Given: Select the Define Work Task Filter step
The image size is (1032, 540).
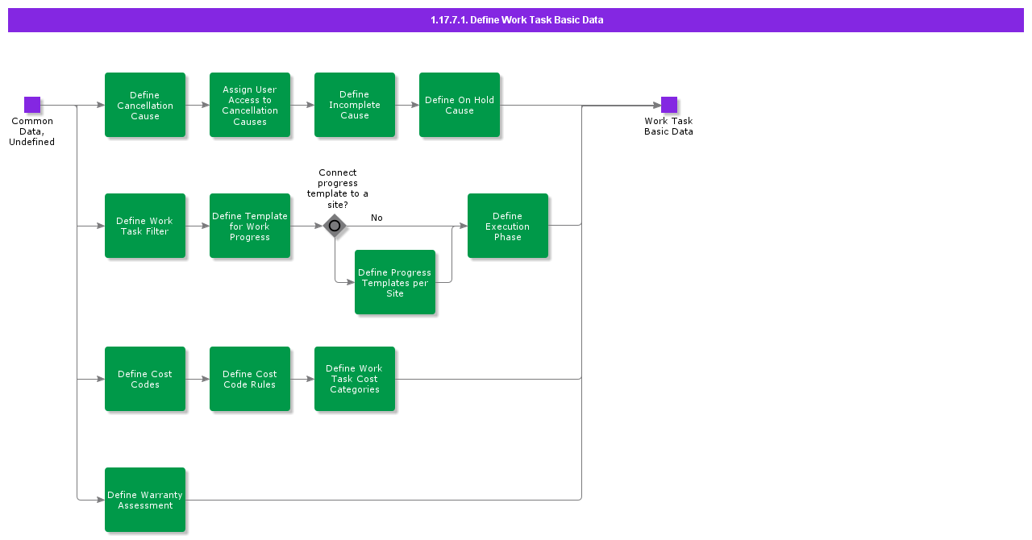Looking at the screenshot, I should [x=145, y=226].
